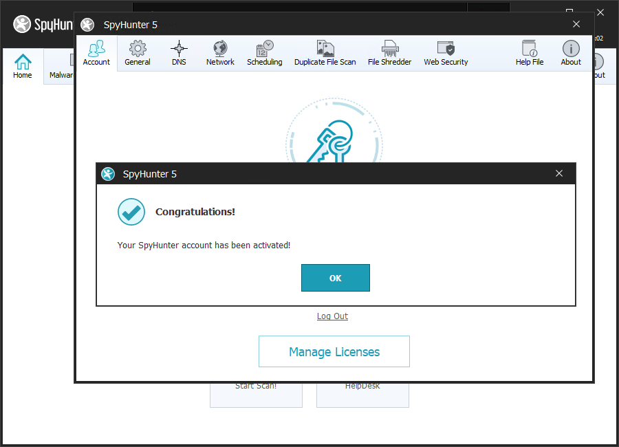Open the Network globe icon

tap(220, 53)
